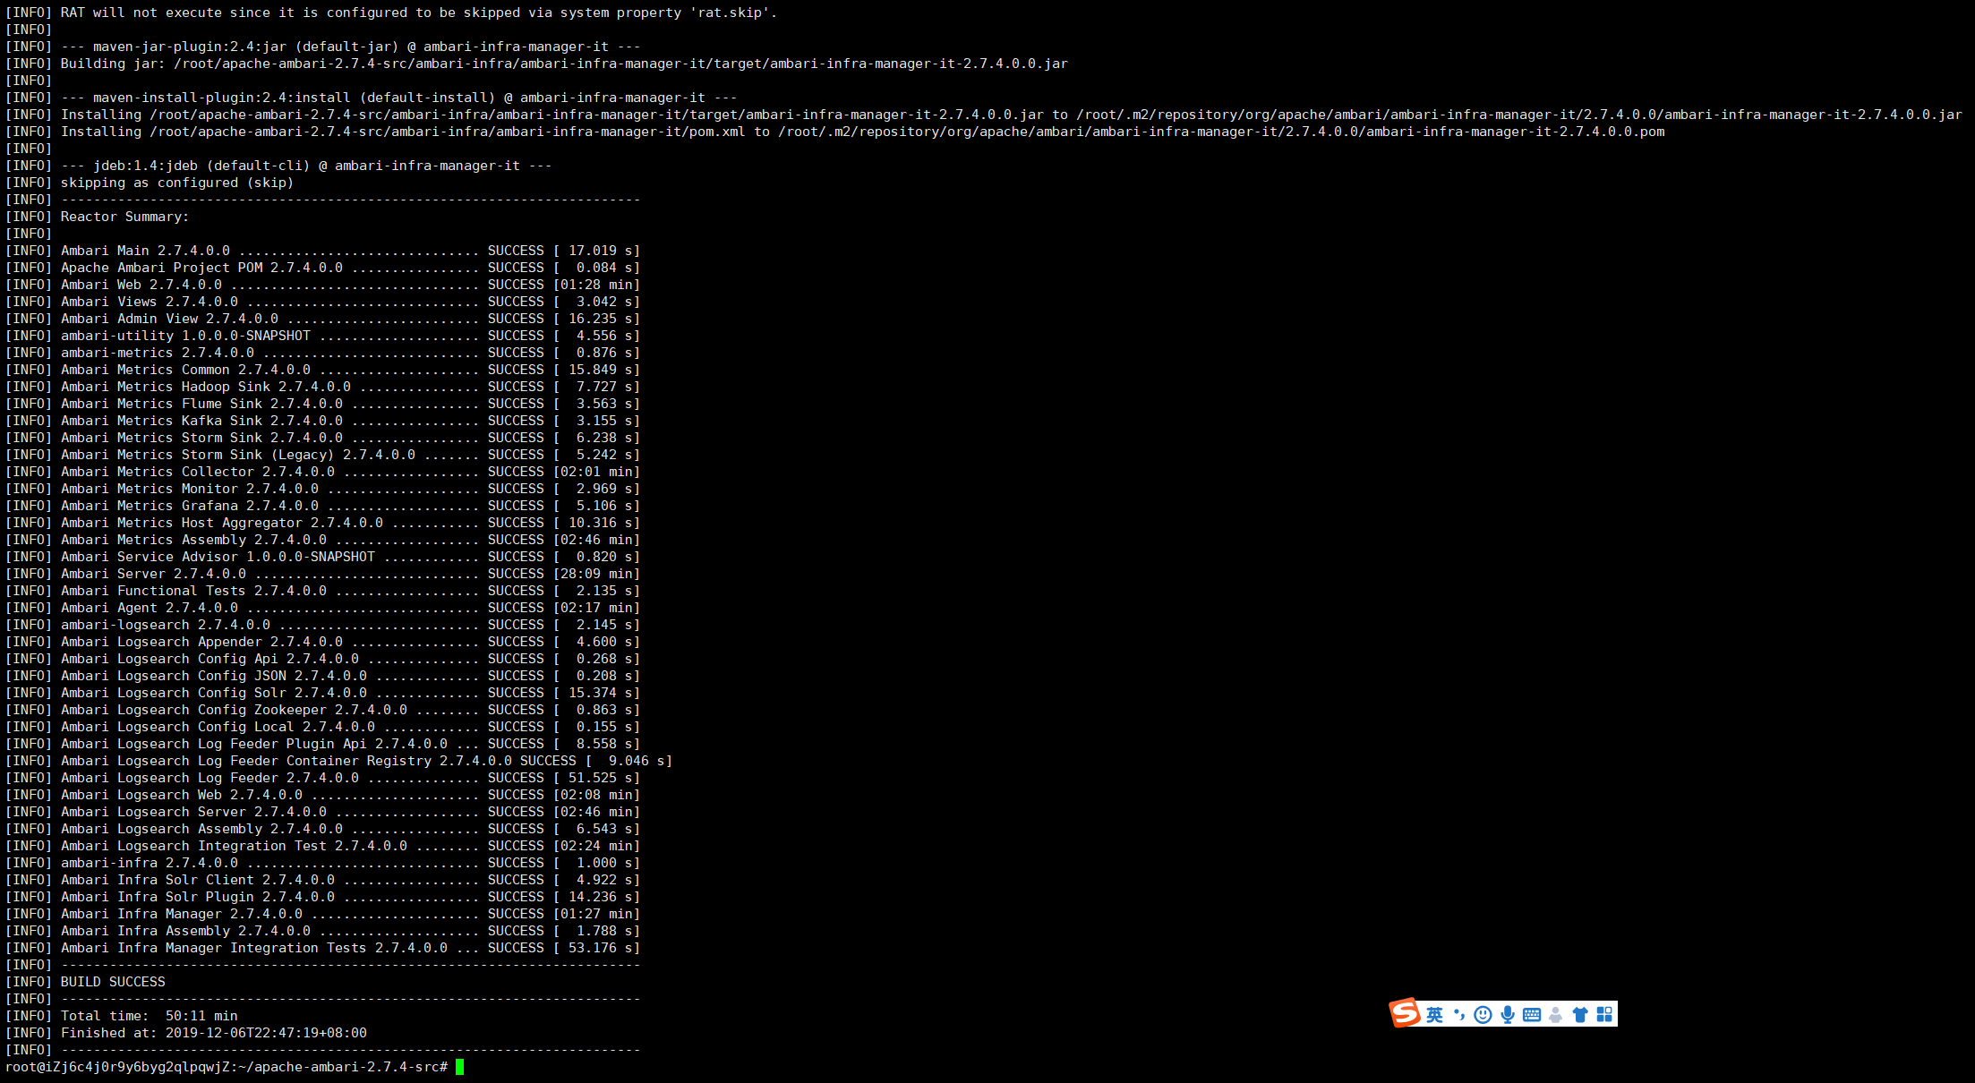Viewport: 1975px width, 1083px height.
Task: Click the 'Ambari Web 2.7.4.0.0' row
Action: [322, 285]
